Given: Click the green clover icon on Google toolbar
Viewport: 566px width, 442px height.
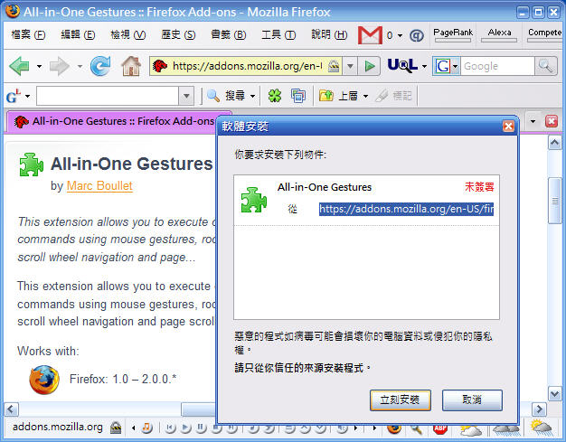Looking at the screenshot, I should pos(275,96).
